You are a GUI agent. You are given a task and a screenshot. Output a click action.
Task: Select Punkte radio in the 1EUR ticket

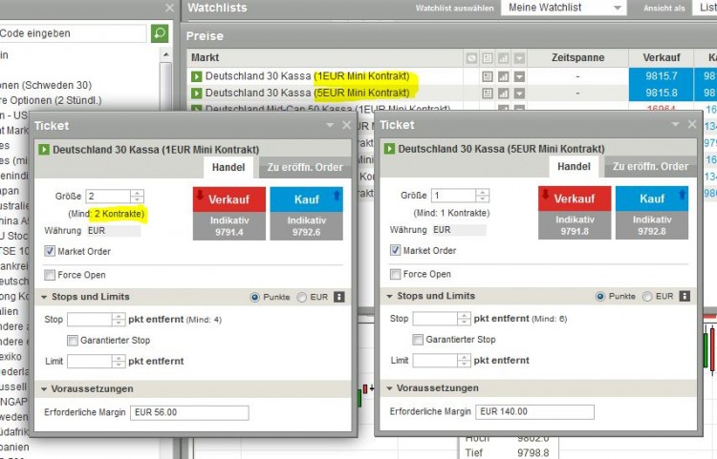[x=254, y=297]
